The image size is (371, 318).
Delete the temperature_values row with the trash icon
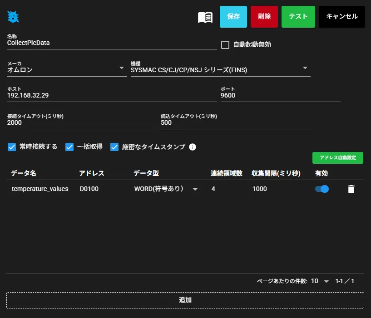[351, 189]
